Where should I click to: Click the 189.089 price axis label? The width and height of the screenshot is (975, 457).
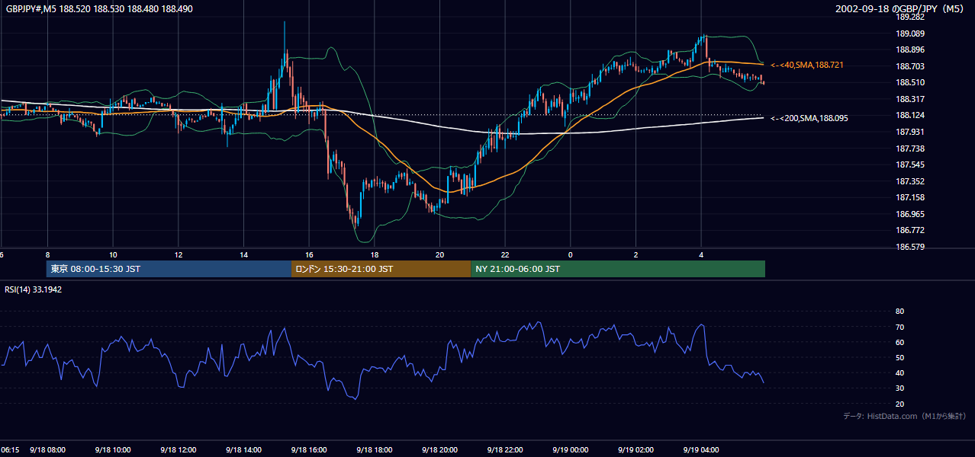click(909, 34)
